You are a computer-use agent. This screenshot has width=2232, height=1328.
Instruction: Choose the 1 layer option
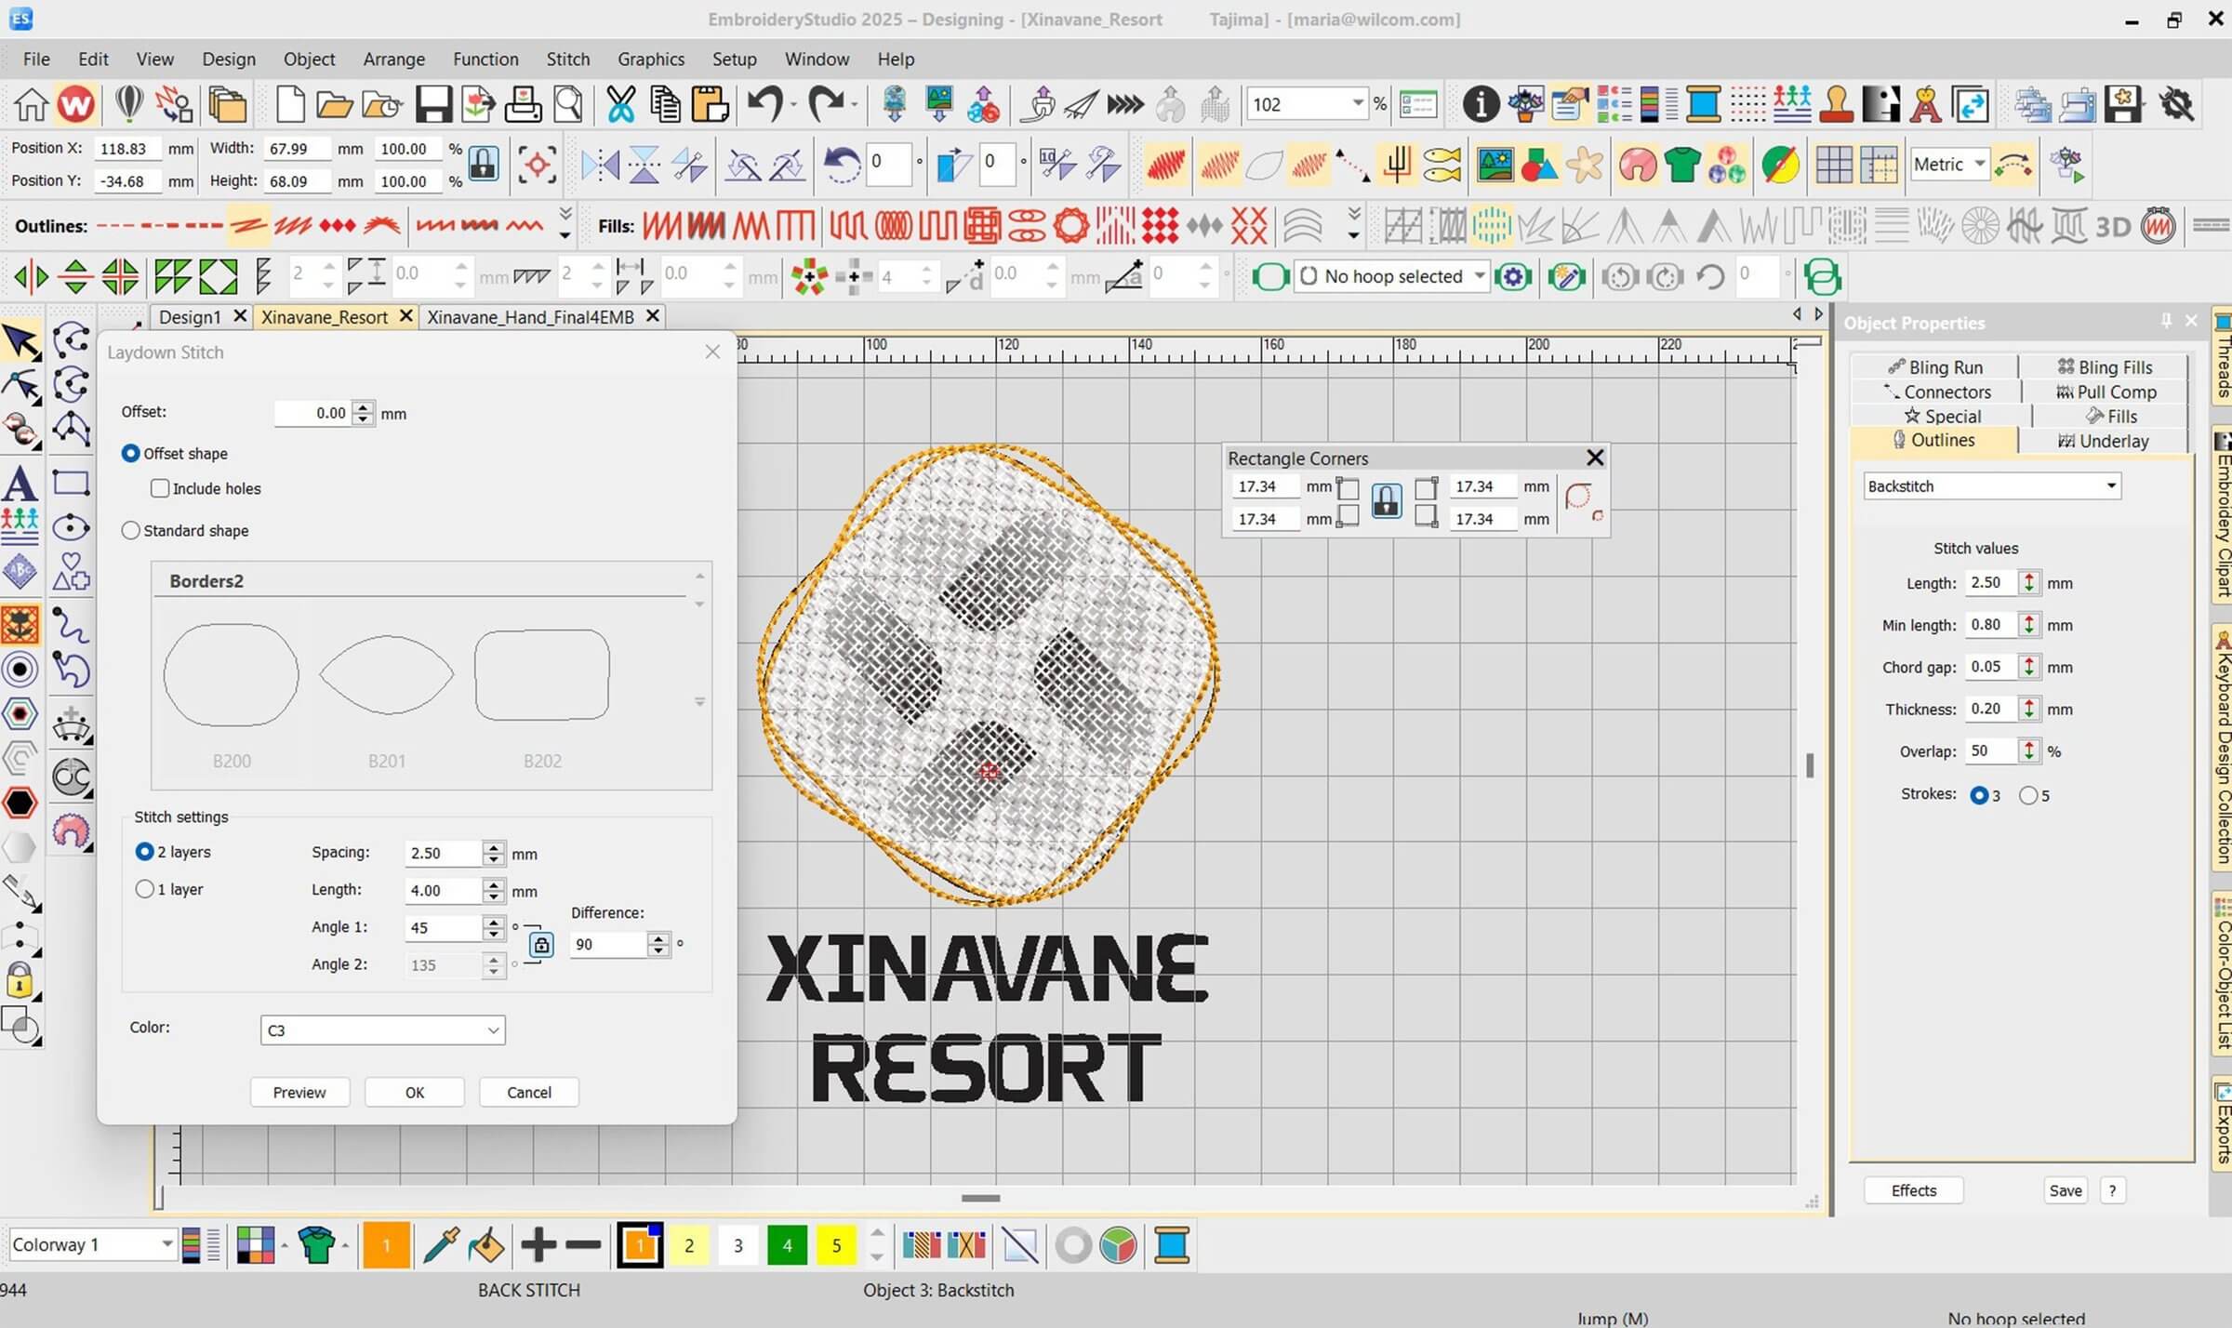pyautogui.click(x=144, y=889)
